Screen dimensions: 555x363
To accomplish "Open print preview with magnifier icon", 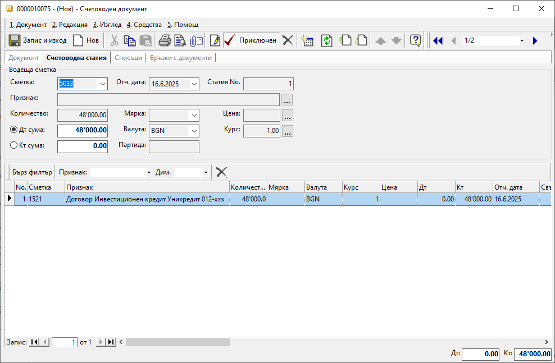I will click(180, 40).
